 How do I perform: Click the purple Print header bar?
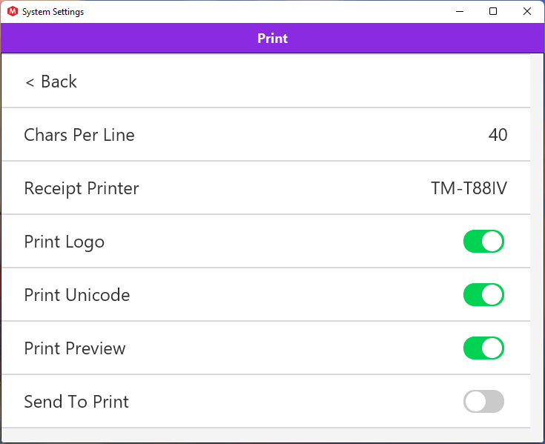[272, 39]
